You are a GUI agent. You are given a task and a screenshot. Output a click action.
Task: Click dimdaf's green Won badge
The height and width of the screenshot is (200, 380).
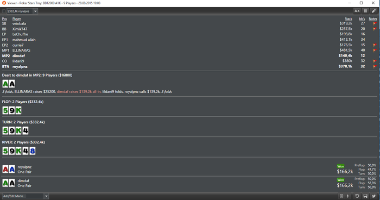tap(340, 180)
